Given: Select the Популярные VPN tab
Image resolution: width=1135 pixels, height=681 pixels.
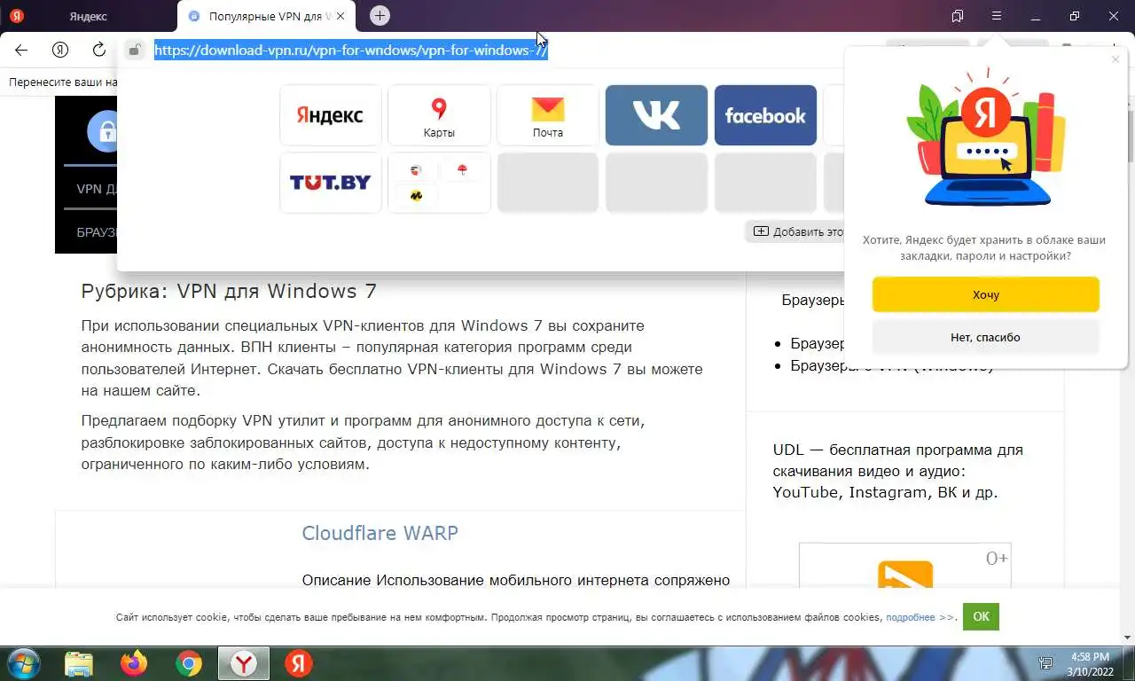Looking at the screenshot, I should coord(266,16).
